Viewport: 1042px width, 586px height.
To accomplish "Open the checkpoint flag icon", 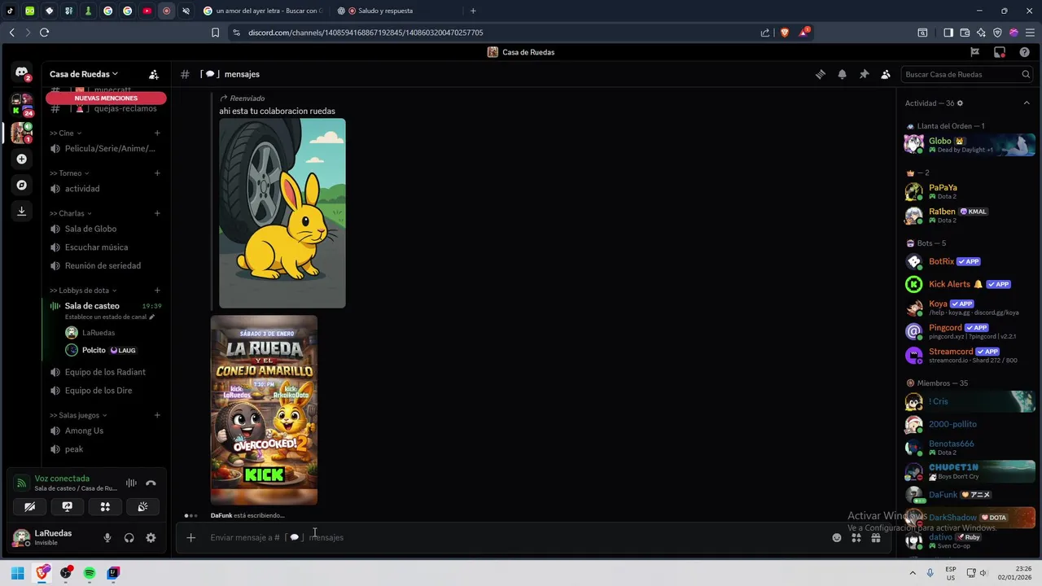I will 974,52.
